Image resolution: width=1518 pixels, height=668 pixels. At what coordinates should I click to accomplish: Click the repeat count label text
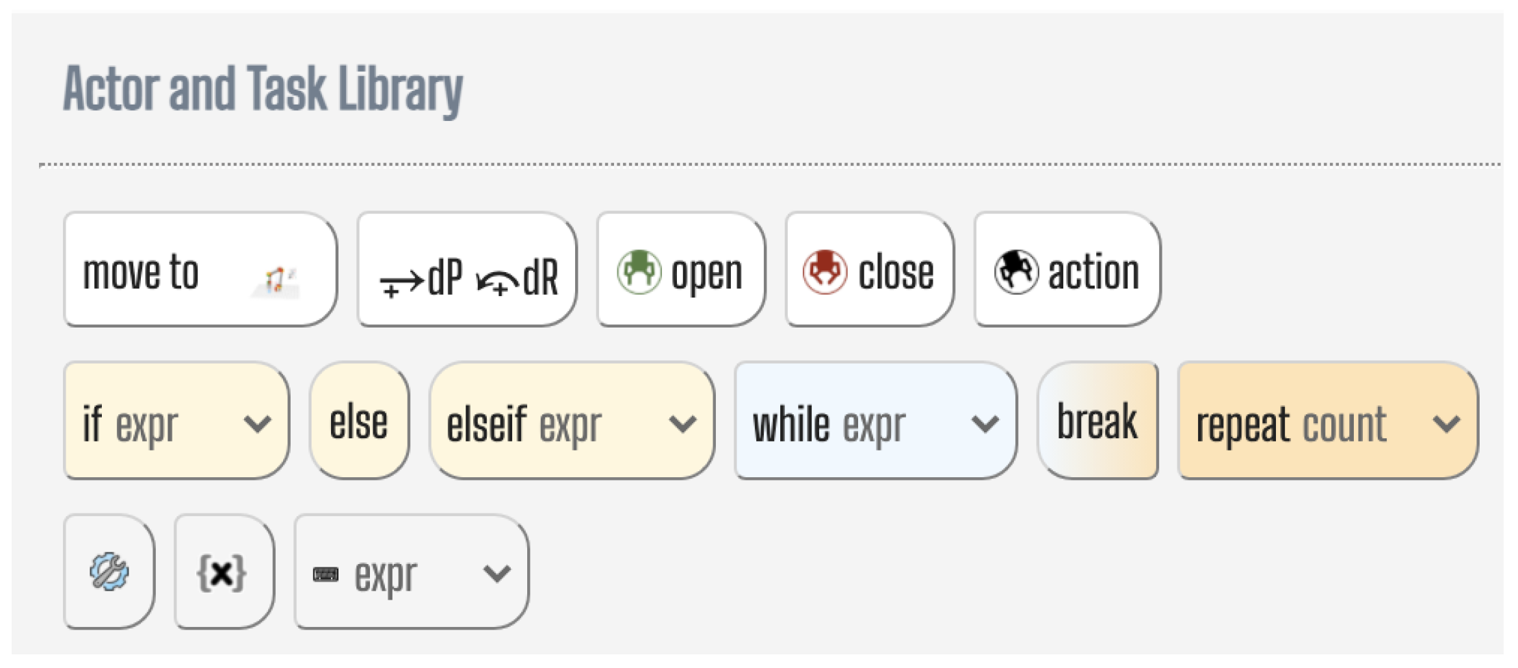click(1291, 425)
